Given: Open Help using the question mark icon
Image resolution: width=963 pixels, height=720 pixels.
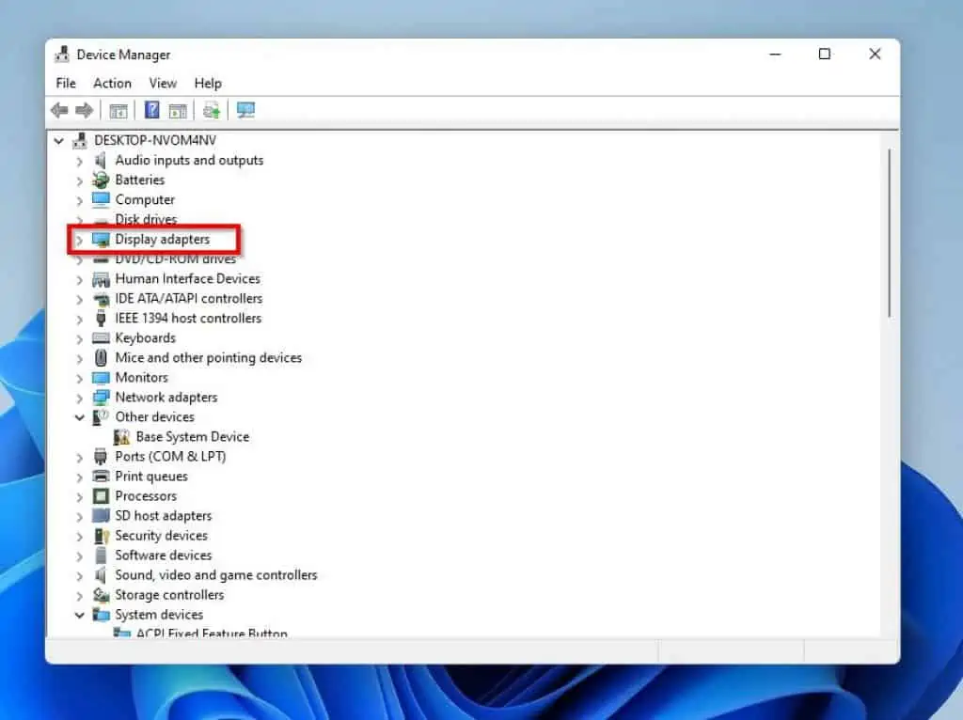Looking at the screenshot, I should pos(150,110).
